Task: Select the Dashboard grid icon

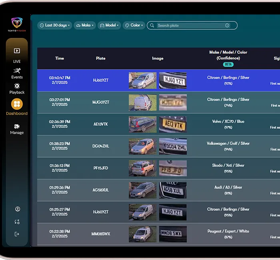Action: [x=17, y=104]
